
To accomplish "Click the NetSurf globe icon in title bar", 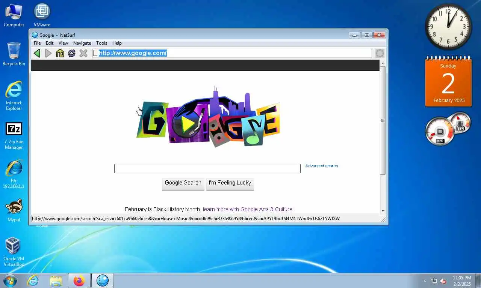I will (x=35, y=35).
